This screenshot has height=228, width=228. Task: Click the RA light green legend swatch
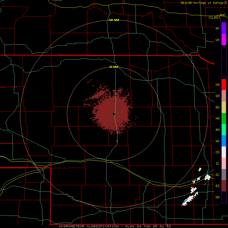tap(224, 130)
